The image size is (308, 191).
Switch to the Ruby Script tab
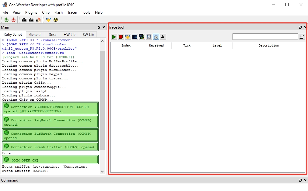coord(13,34)
